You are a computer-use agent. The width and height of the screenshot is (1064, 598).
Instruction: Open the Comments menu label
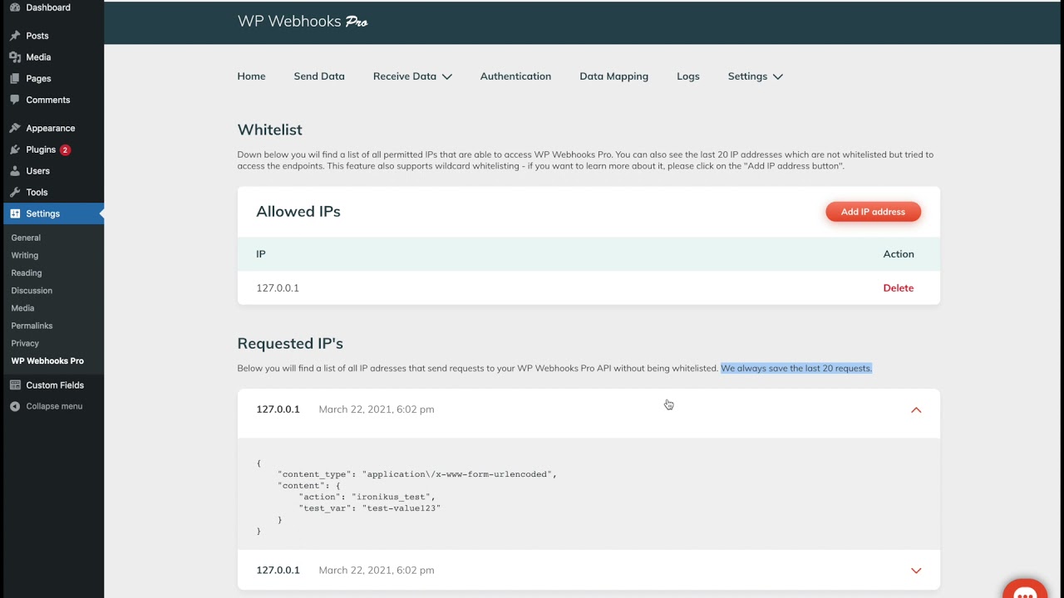click(x=48, y=100)
